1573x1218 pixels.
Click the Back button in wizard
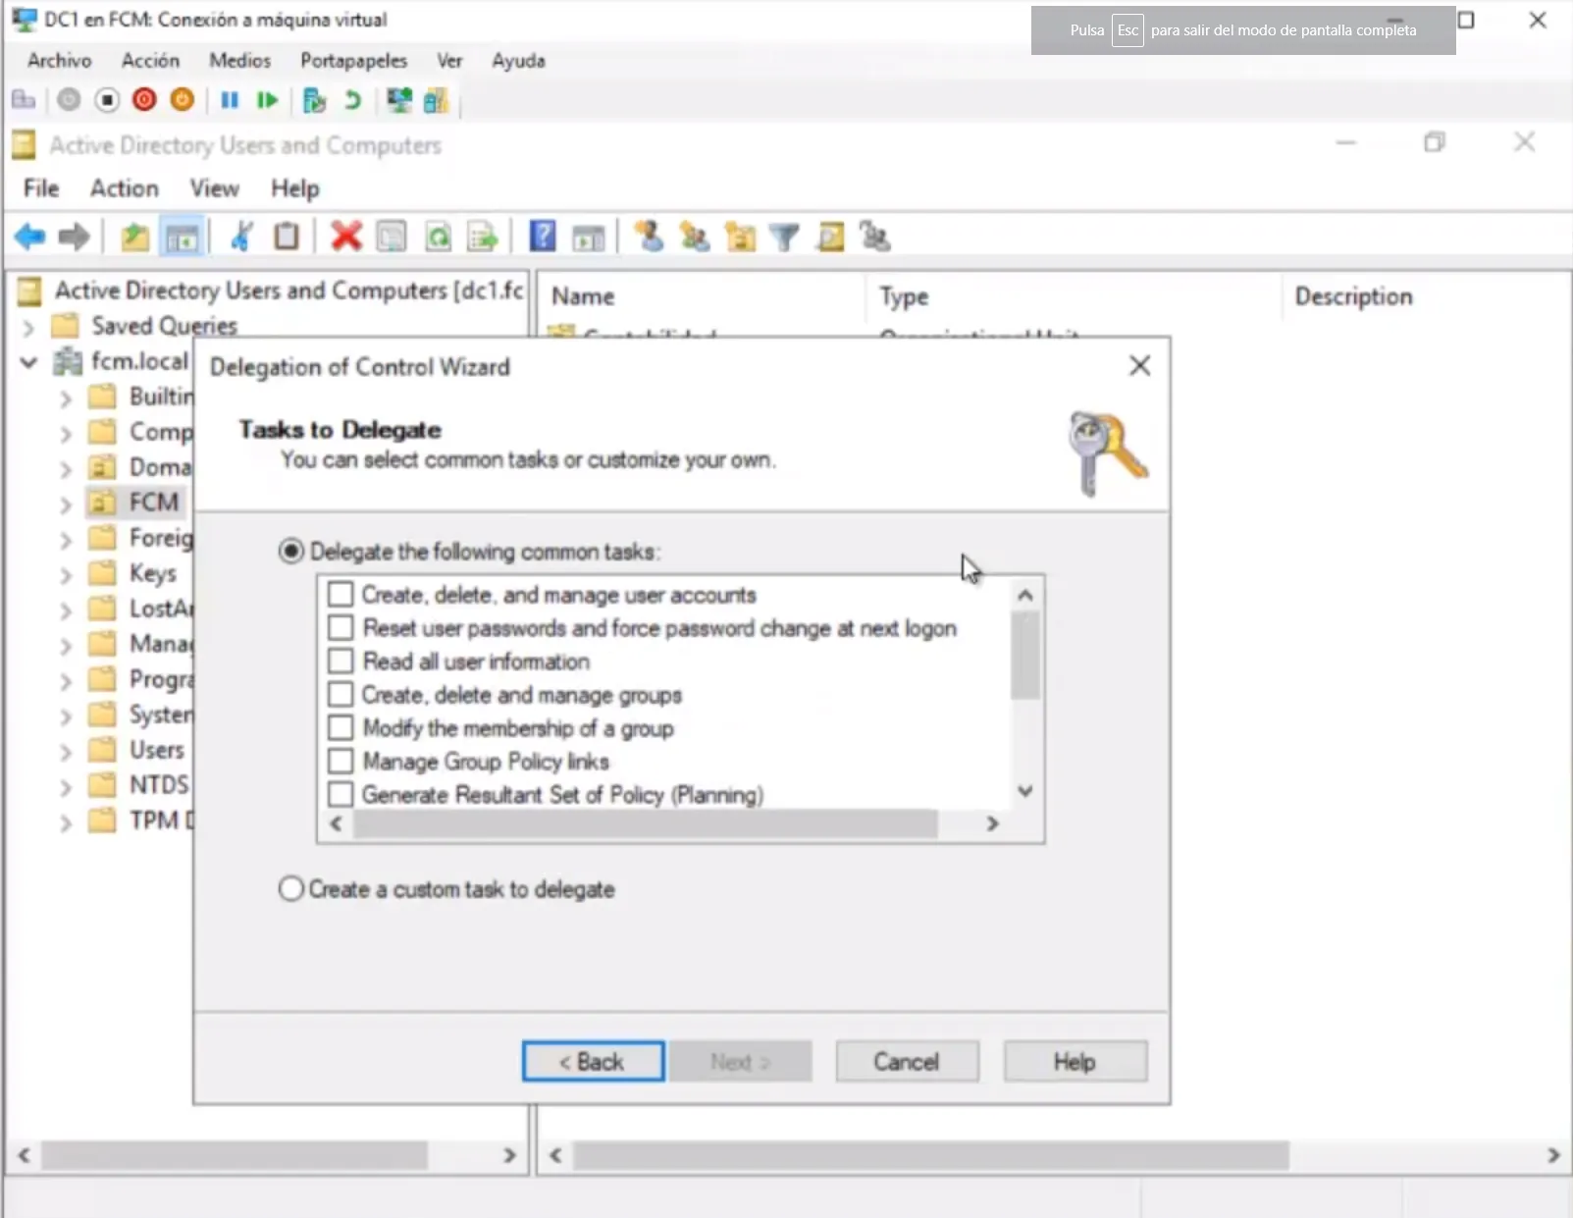click(593, 1062)
